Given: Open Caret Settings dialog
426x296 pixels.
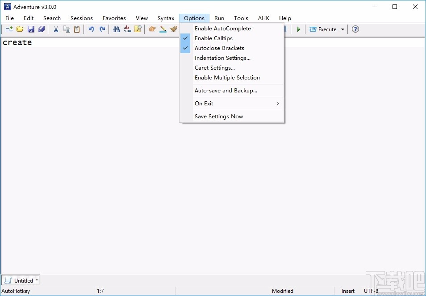Looking at the screenshot, I should pyautogui.click(x=232, y=68).
